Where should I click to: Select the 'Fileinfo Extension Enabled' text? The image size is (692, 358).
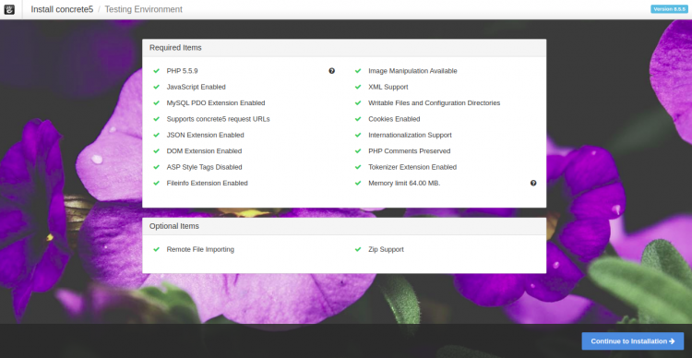coord(207,183)
